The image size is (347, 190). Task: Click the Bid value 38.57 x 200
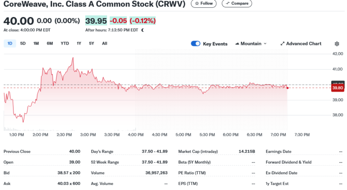(69, 173)
